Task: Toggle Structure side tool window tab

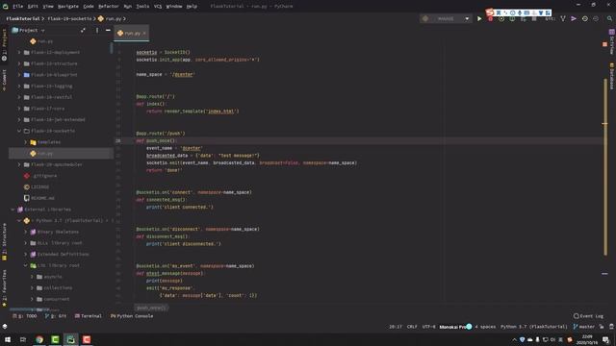Action: click(4, 241)
